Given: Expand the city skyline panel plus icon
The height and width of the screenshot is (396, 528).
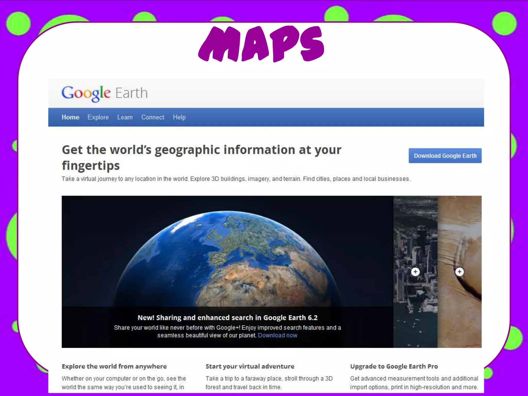Looking at the screenshot, I should (415, 272).
